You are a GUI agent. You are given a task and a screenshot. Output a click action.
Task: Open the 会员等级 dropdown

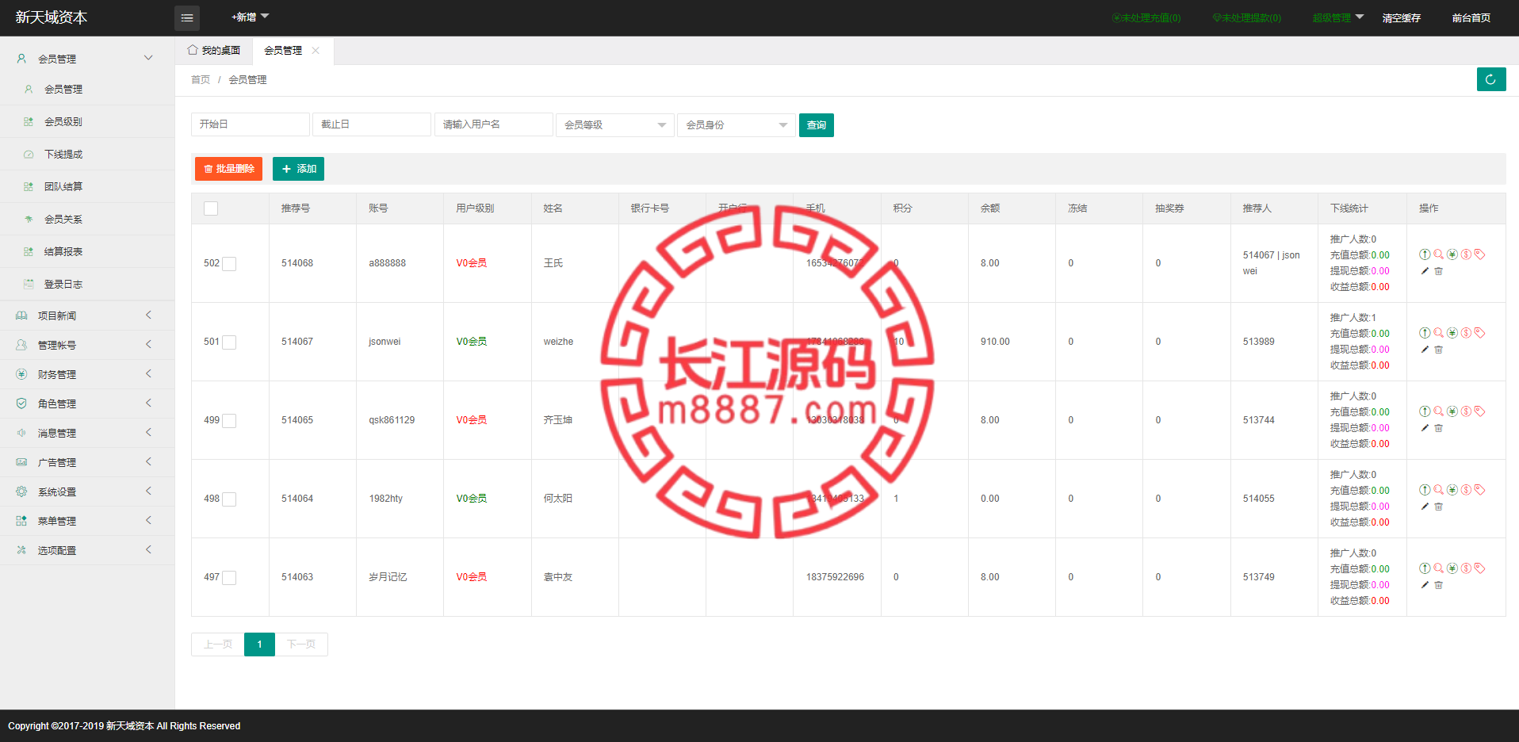615,125
